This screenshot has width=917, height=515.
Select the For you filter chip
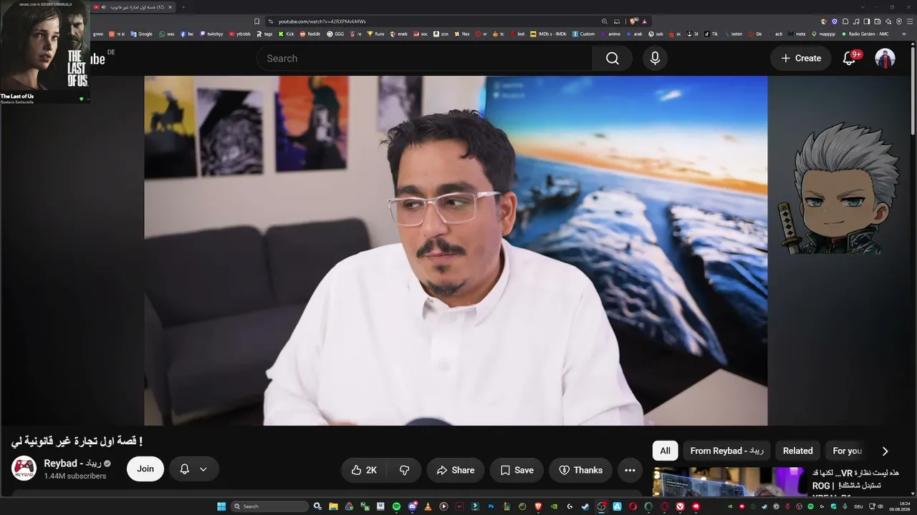pos(847,451)
